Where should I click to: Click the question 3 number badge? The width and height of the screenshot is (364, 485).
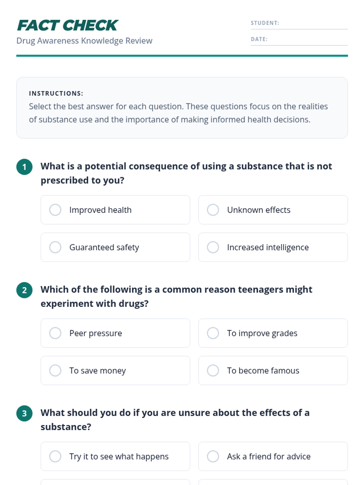(x=24, y=413)
